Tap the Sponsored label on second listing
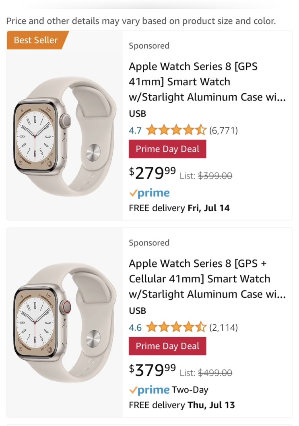 (x=149, y=243)
